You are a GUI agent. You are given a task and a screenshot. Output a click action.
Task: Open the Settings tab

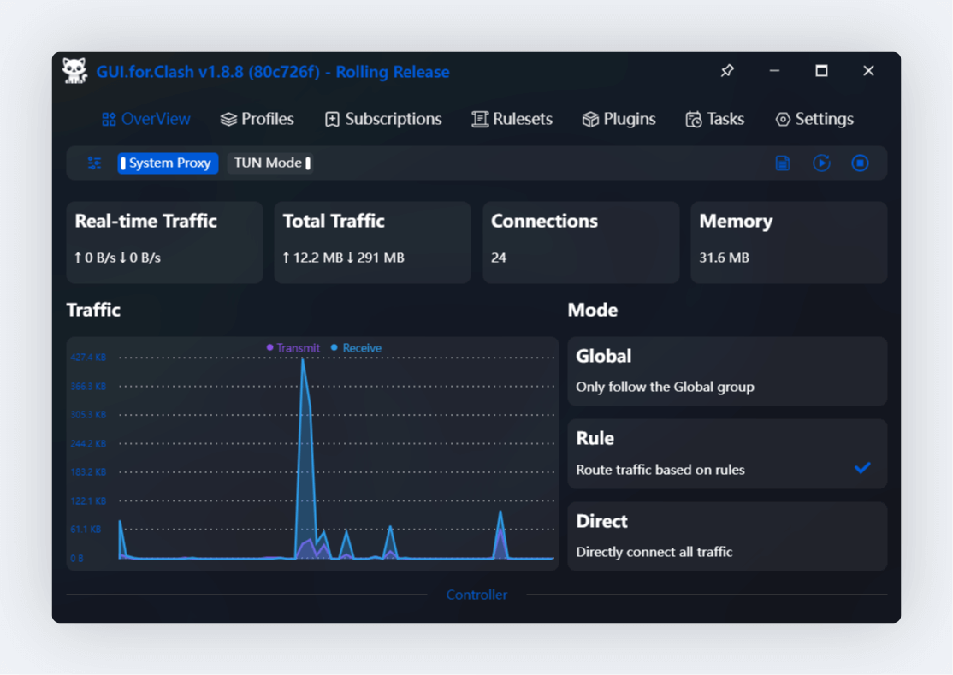pos(814,119)
